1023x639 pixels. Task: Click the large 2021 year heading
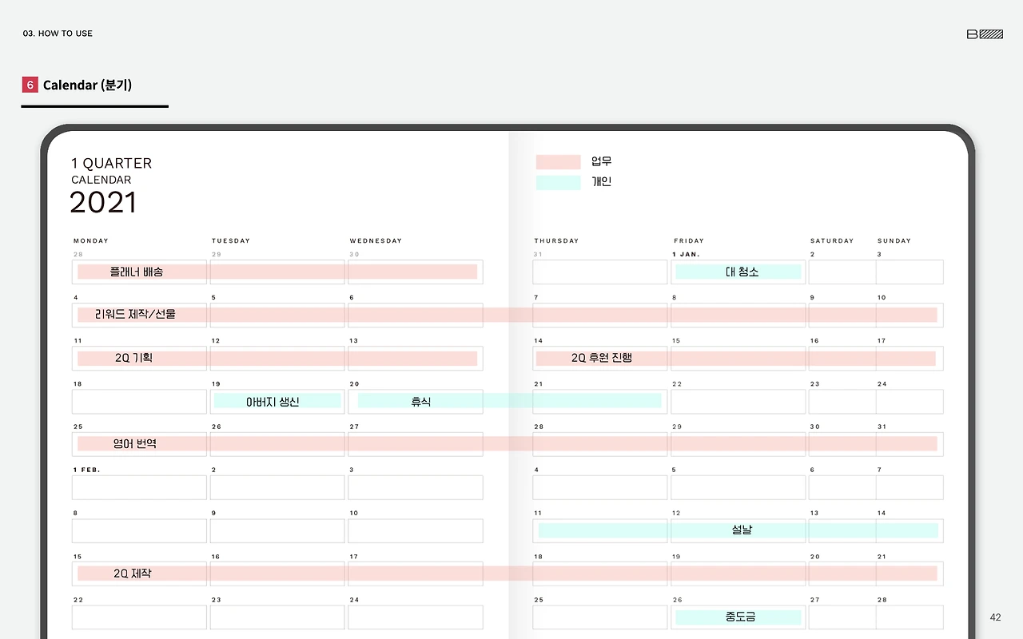[103, 203]
